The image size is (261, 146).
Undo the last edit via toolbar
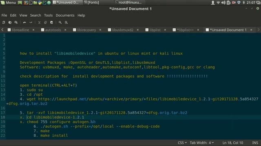click(x=24, y=22)
